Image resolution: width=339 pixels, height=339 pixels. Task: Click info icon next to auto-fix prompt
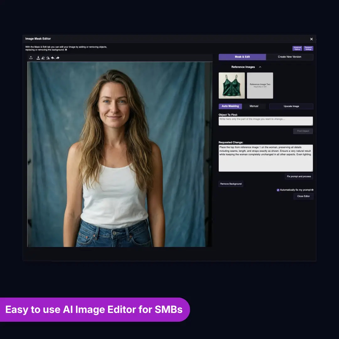(x=312, y=190)
